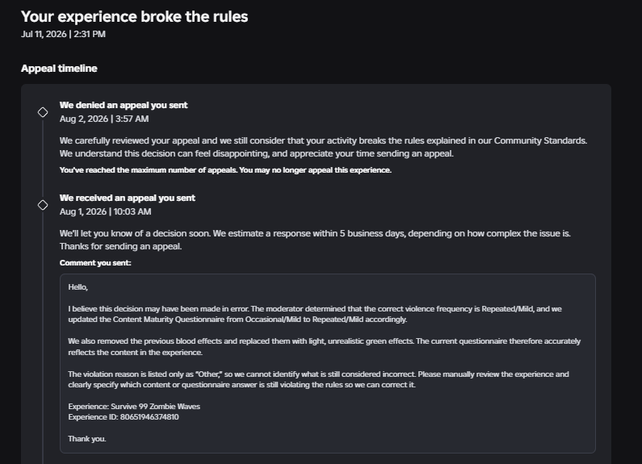Click the '5 business days' response estimate text
The width and height of the screenshot is (642, 464).
point(371,234)
